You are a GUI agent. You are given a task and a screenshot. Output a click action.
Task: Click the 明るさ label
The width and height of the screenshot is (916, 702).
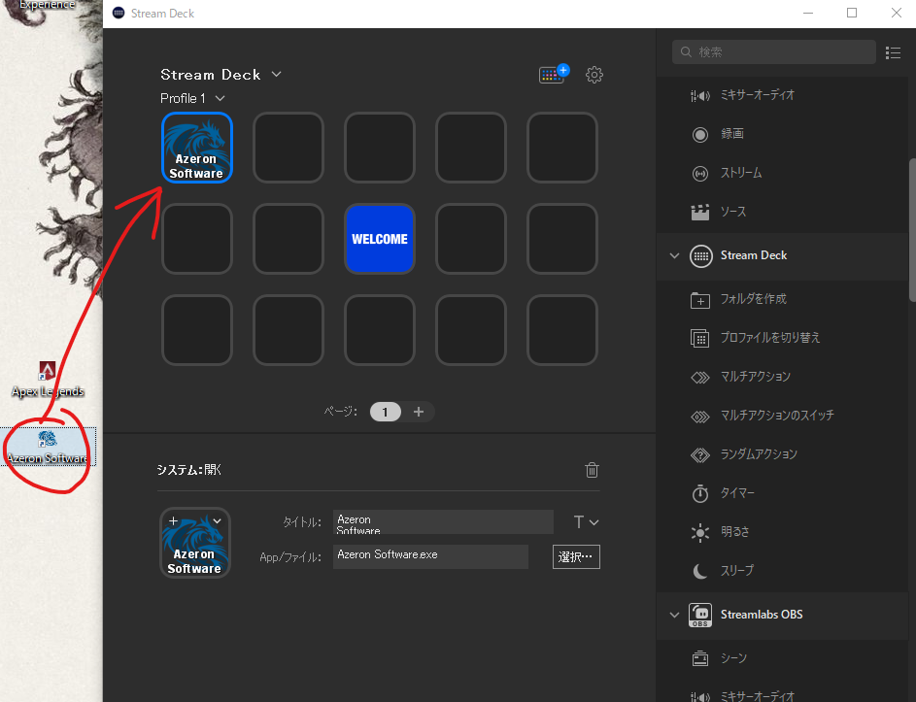click(735, 531)
